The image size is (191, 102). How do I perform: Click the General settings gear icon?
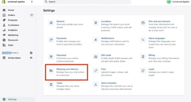[51, 23]
